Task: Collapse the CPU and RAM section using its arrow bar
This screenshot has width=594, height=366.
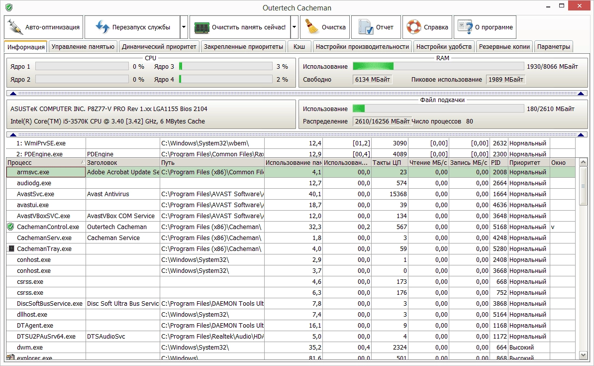Action: pos(297,93)
